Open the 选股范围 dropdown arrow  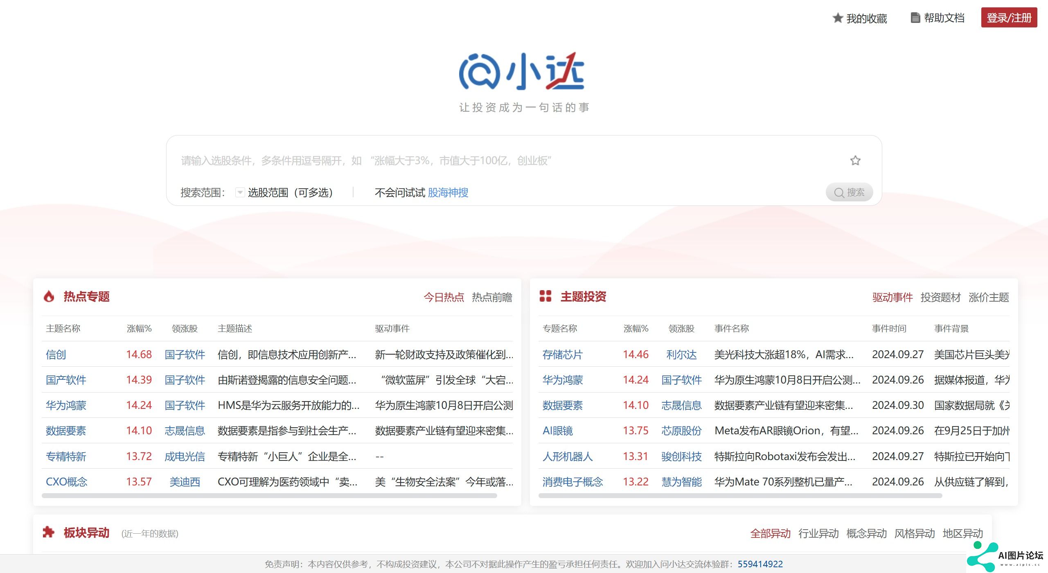click(x=240, y=192)
